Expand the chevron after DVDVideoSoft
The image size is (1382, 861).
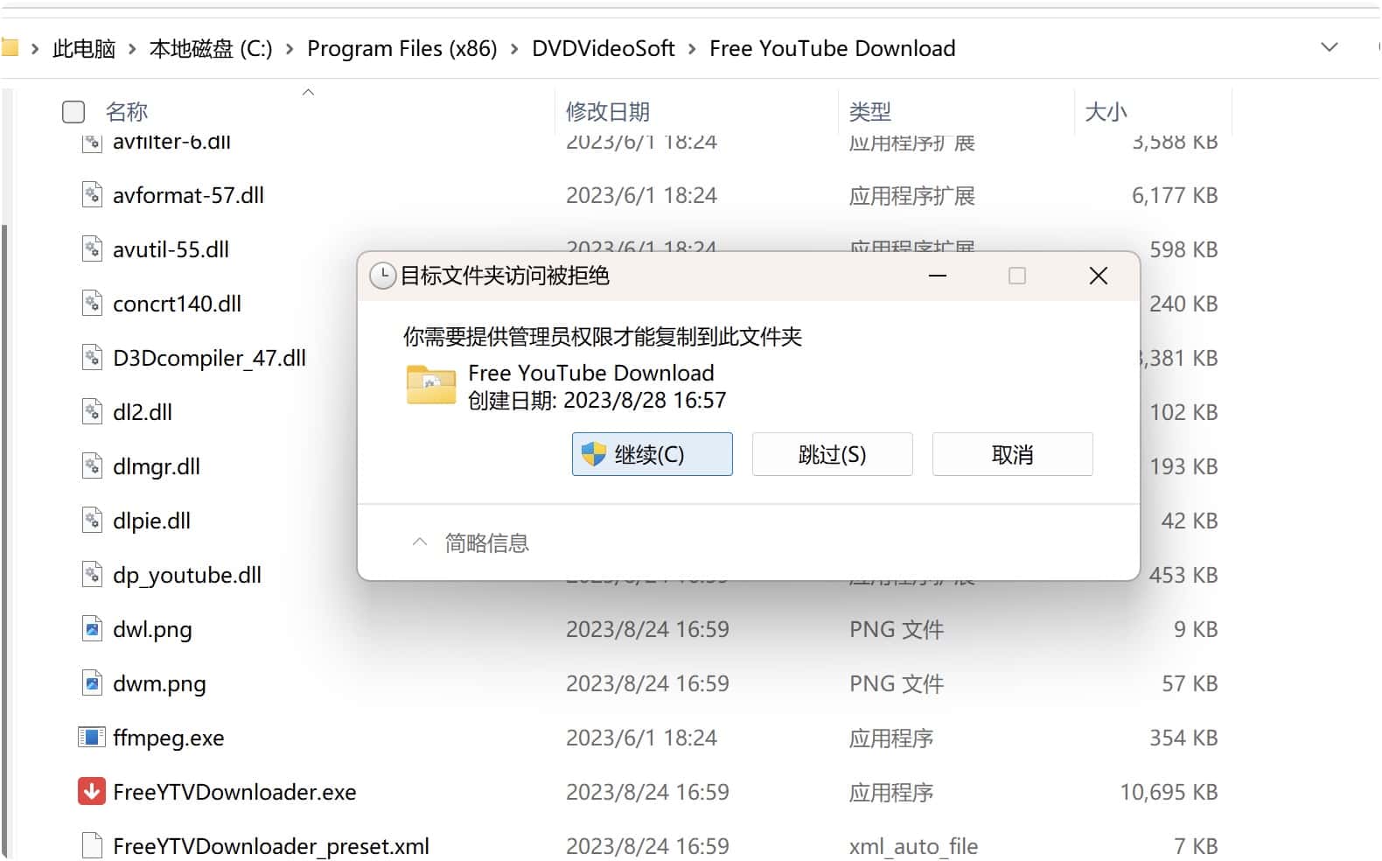pyautogui.click(x=692, y=48)
